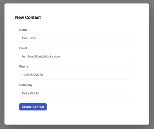Click the 'Betty Blocks' company text
The width and height of the screenshot is (154, 129).
click(30, 93)
